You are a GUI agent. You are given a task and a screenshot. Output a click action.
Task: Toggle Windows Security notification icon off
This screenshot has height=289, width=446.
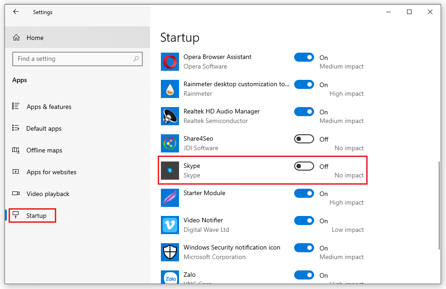[x=304, y=248]
